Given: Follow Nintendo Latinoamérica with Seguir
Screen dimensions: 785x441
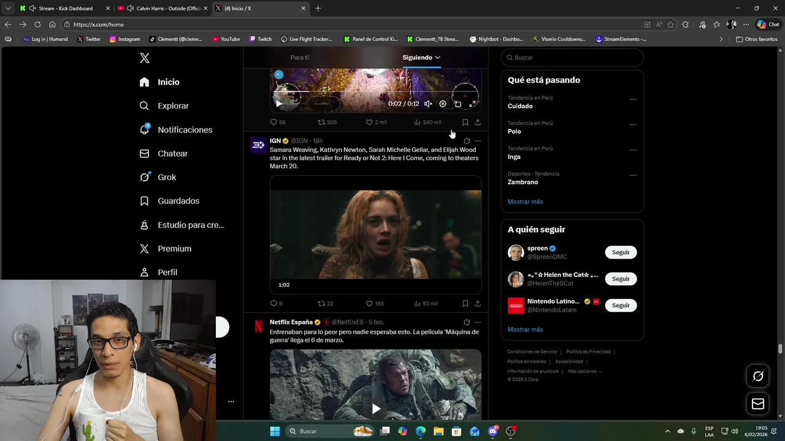Looking at the screenshot, I should tap(621, 305).
